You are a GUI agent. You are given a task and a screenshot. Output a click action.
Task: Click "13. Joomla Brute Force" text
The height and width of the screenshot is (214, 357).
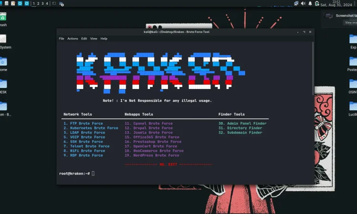[x=149, y=133]
